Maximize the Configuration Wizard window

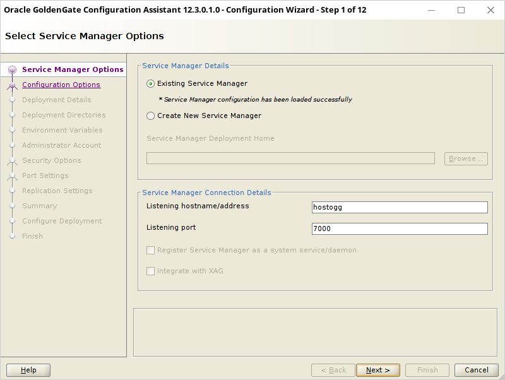click(x=461, y=10)
